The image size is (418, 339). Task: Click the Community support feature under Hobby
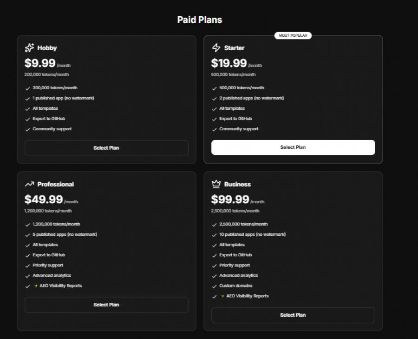pyautogui.click(x=52, y=129)
